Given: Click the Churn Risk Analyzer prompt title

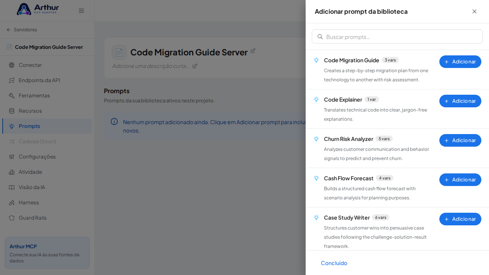Looking at the screenshot, I should (x=348, y=139).
